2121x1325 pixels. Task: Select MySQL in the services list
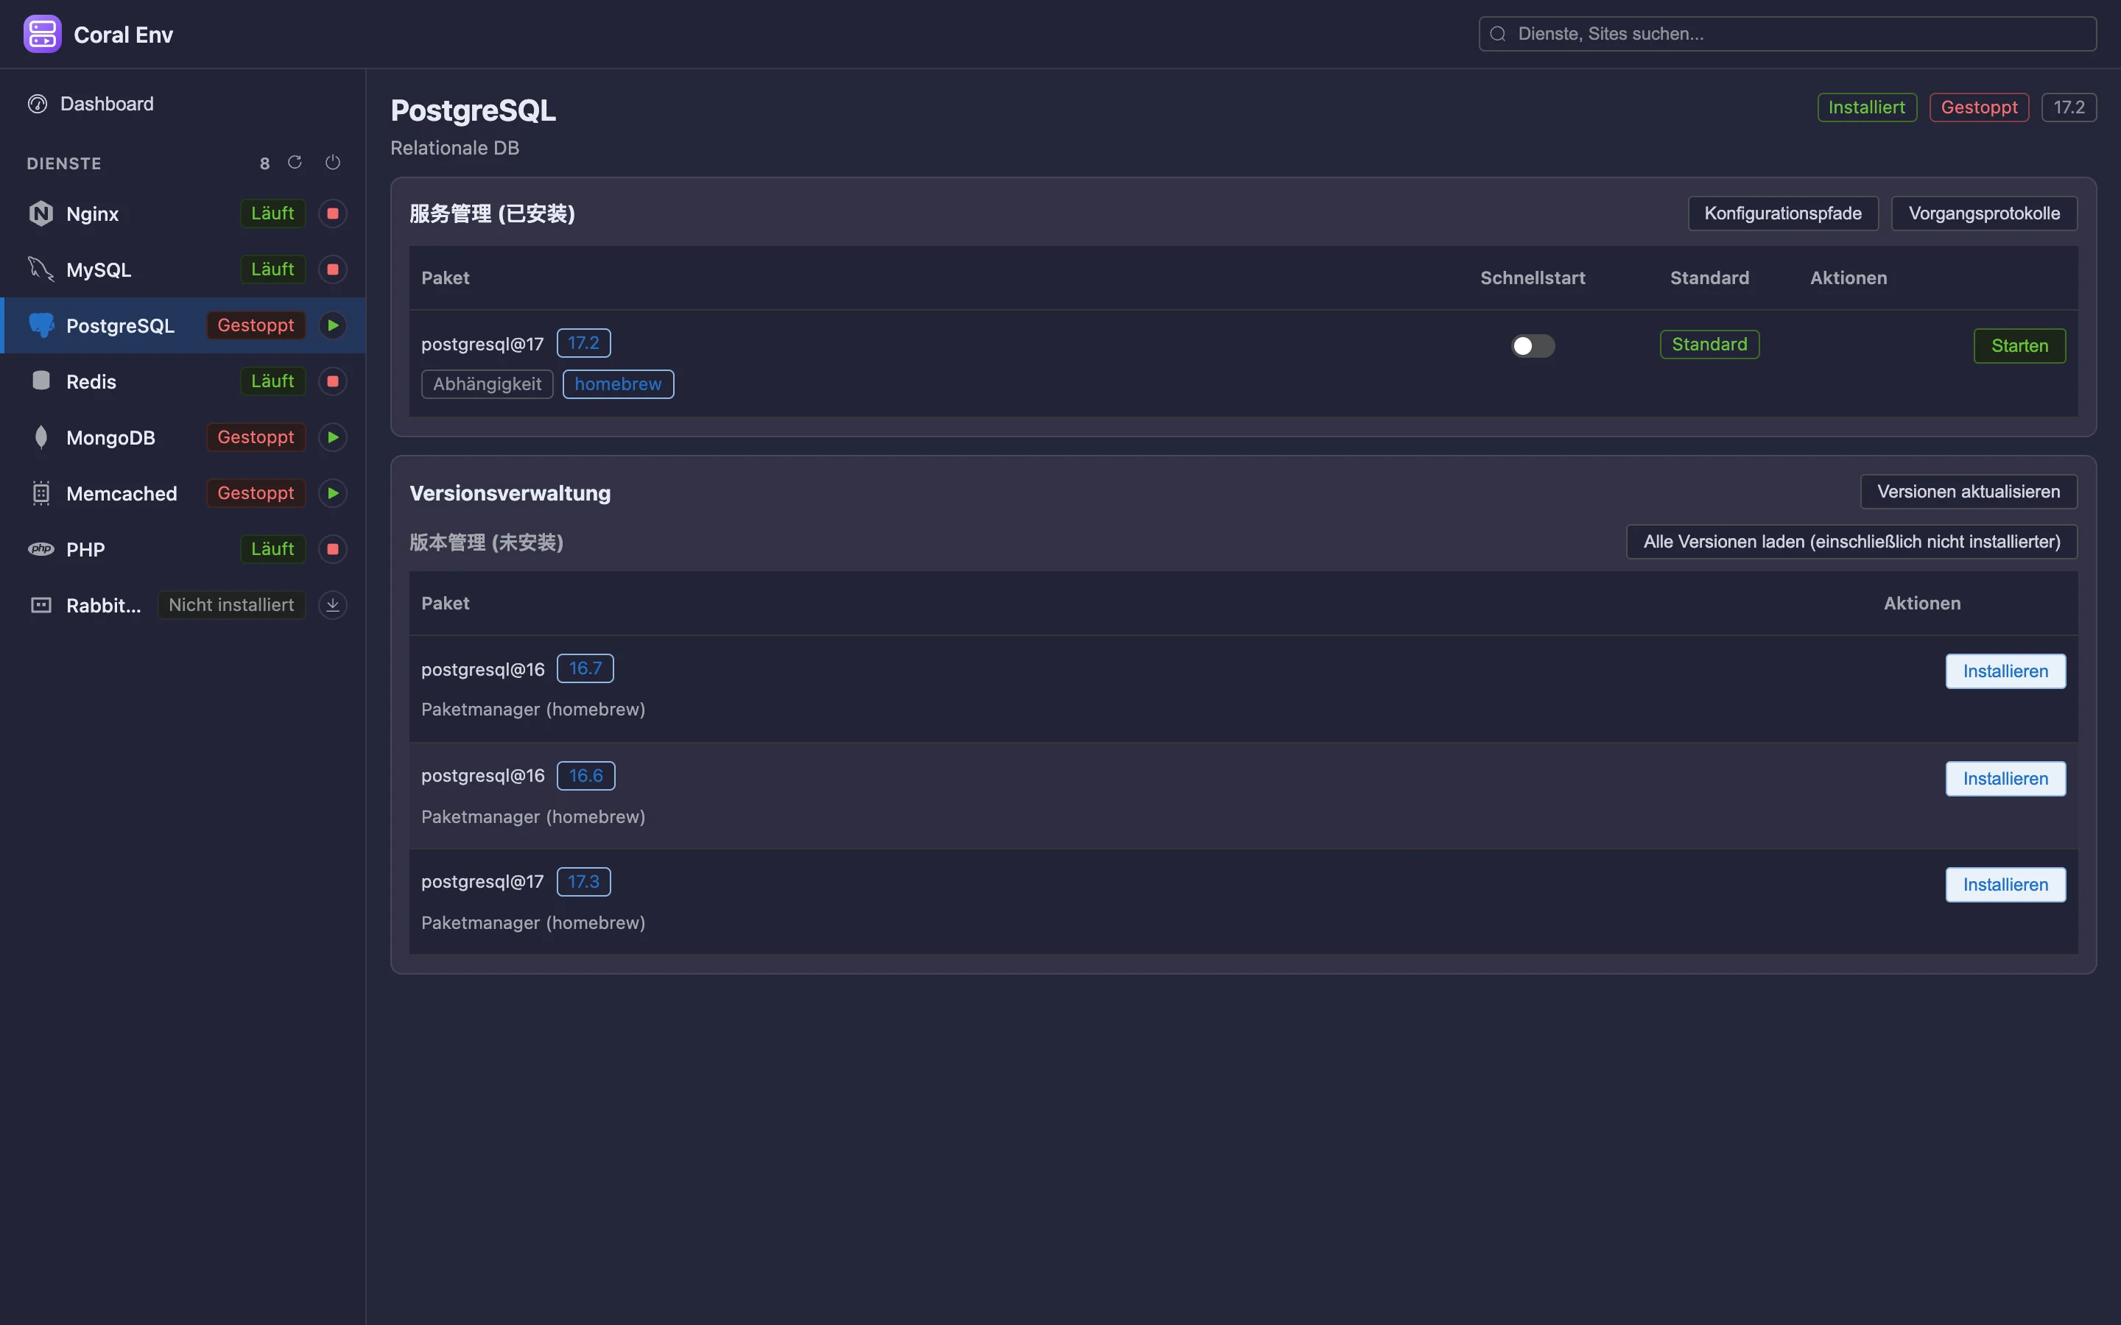coord(183,270)
